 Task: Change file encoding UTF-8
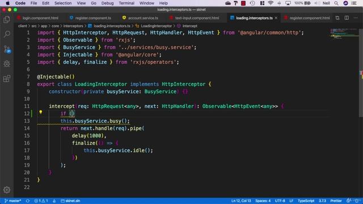(280, 201)
